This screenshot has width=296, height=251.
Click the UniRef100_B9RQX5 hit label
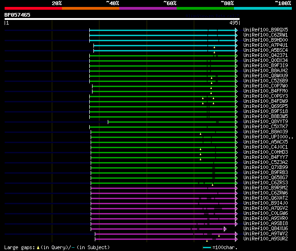click(x=265, y=30)
